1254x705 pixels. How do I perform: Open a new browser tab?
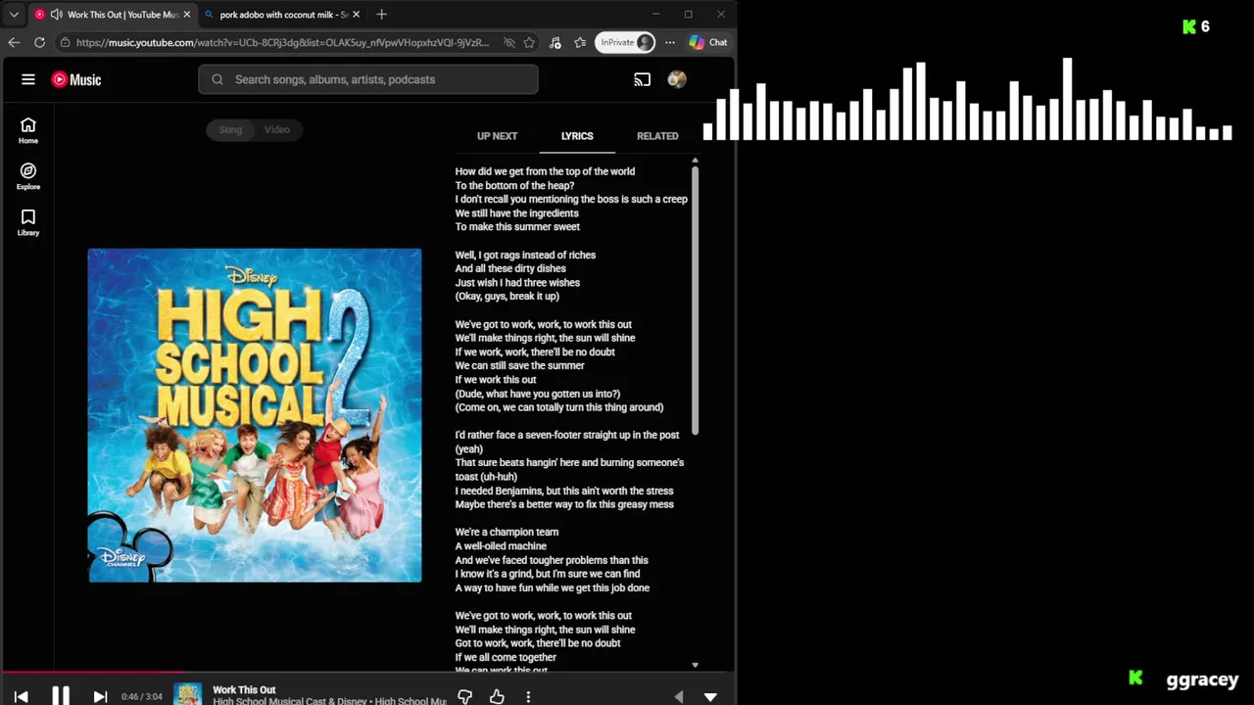(x=381, y=15)
